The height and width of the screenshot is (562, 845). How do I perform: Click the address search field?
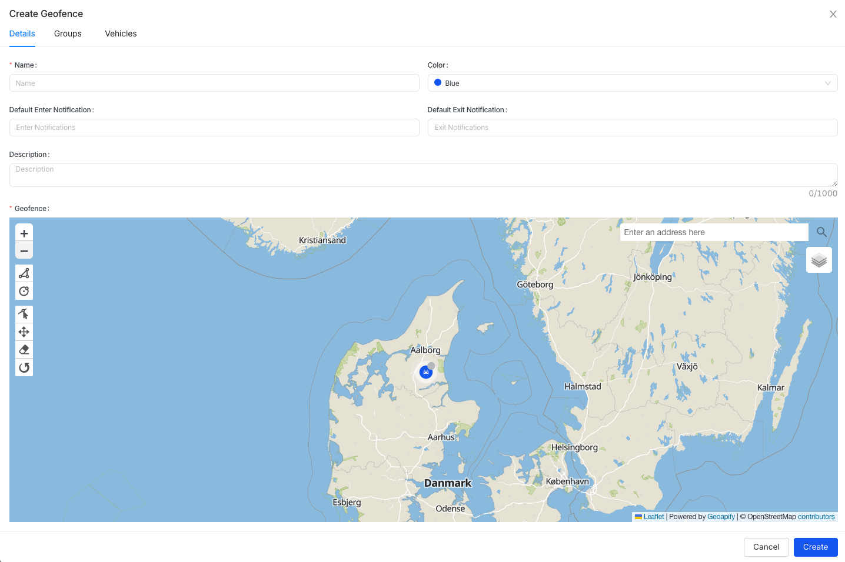(x=714, y=232)
